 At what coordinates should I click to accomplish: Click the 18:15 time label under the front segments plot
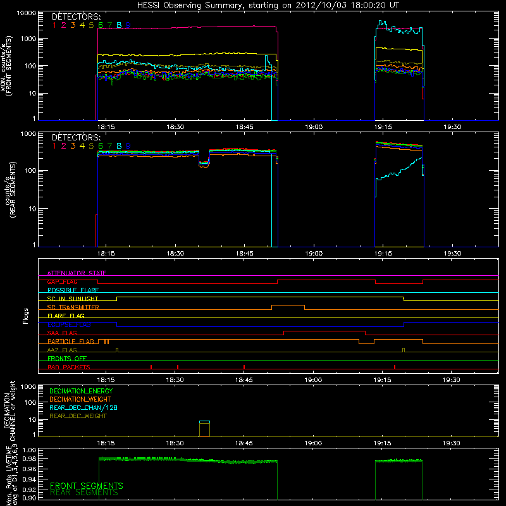coord(106,127)
